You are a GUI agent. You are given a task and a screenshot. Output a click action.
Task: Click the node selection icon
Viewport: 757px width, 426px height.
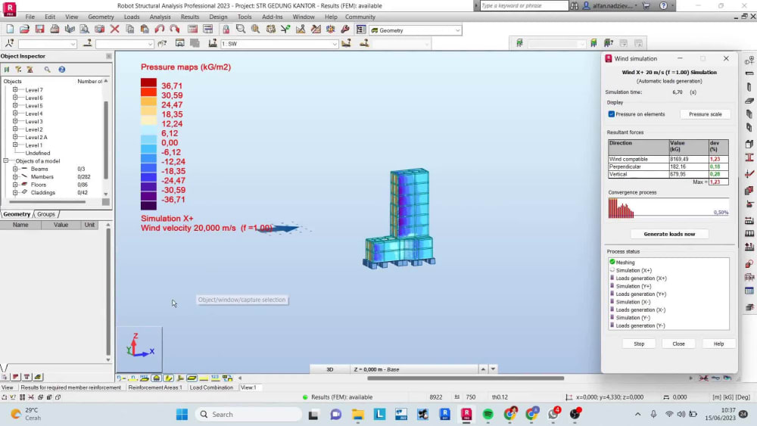9,43
